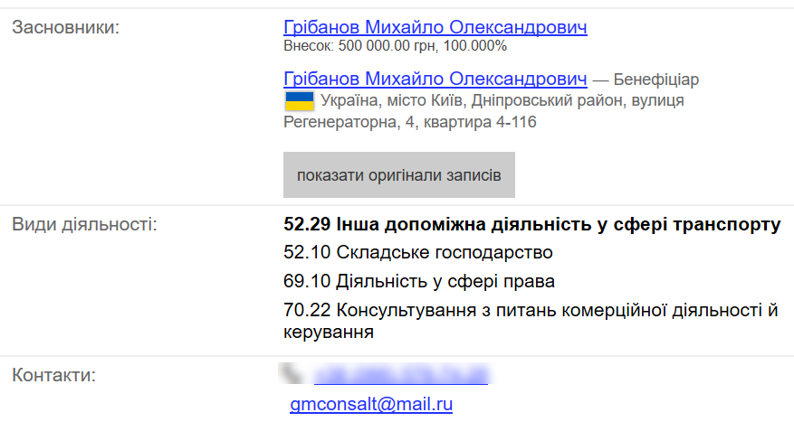Click the gmconsalt@mail.ru email link
Image resolution: width=794 pixels, height=422 pixels.
[x=371, y=404]
